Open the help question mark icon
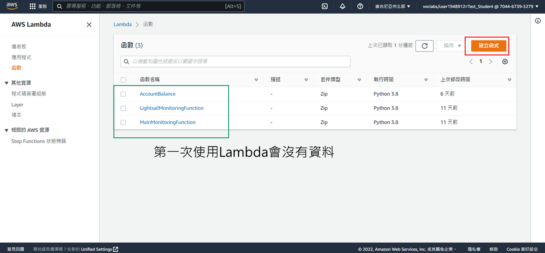 pyautogui.click(x=360, y=7)
